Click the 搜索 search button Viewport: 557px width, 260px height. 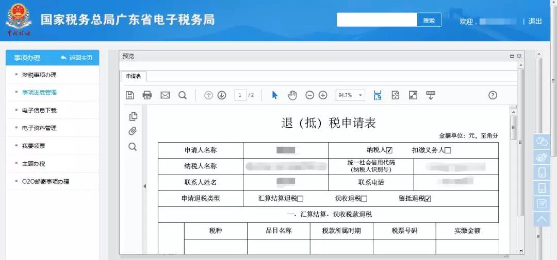point(429,20)
